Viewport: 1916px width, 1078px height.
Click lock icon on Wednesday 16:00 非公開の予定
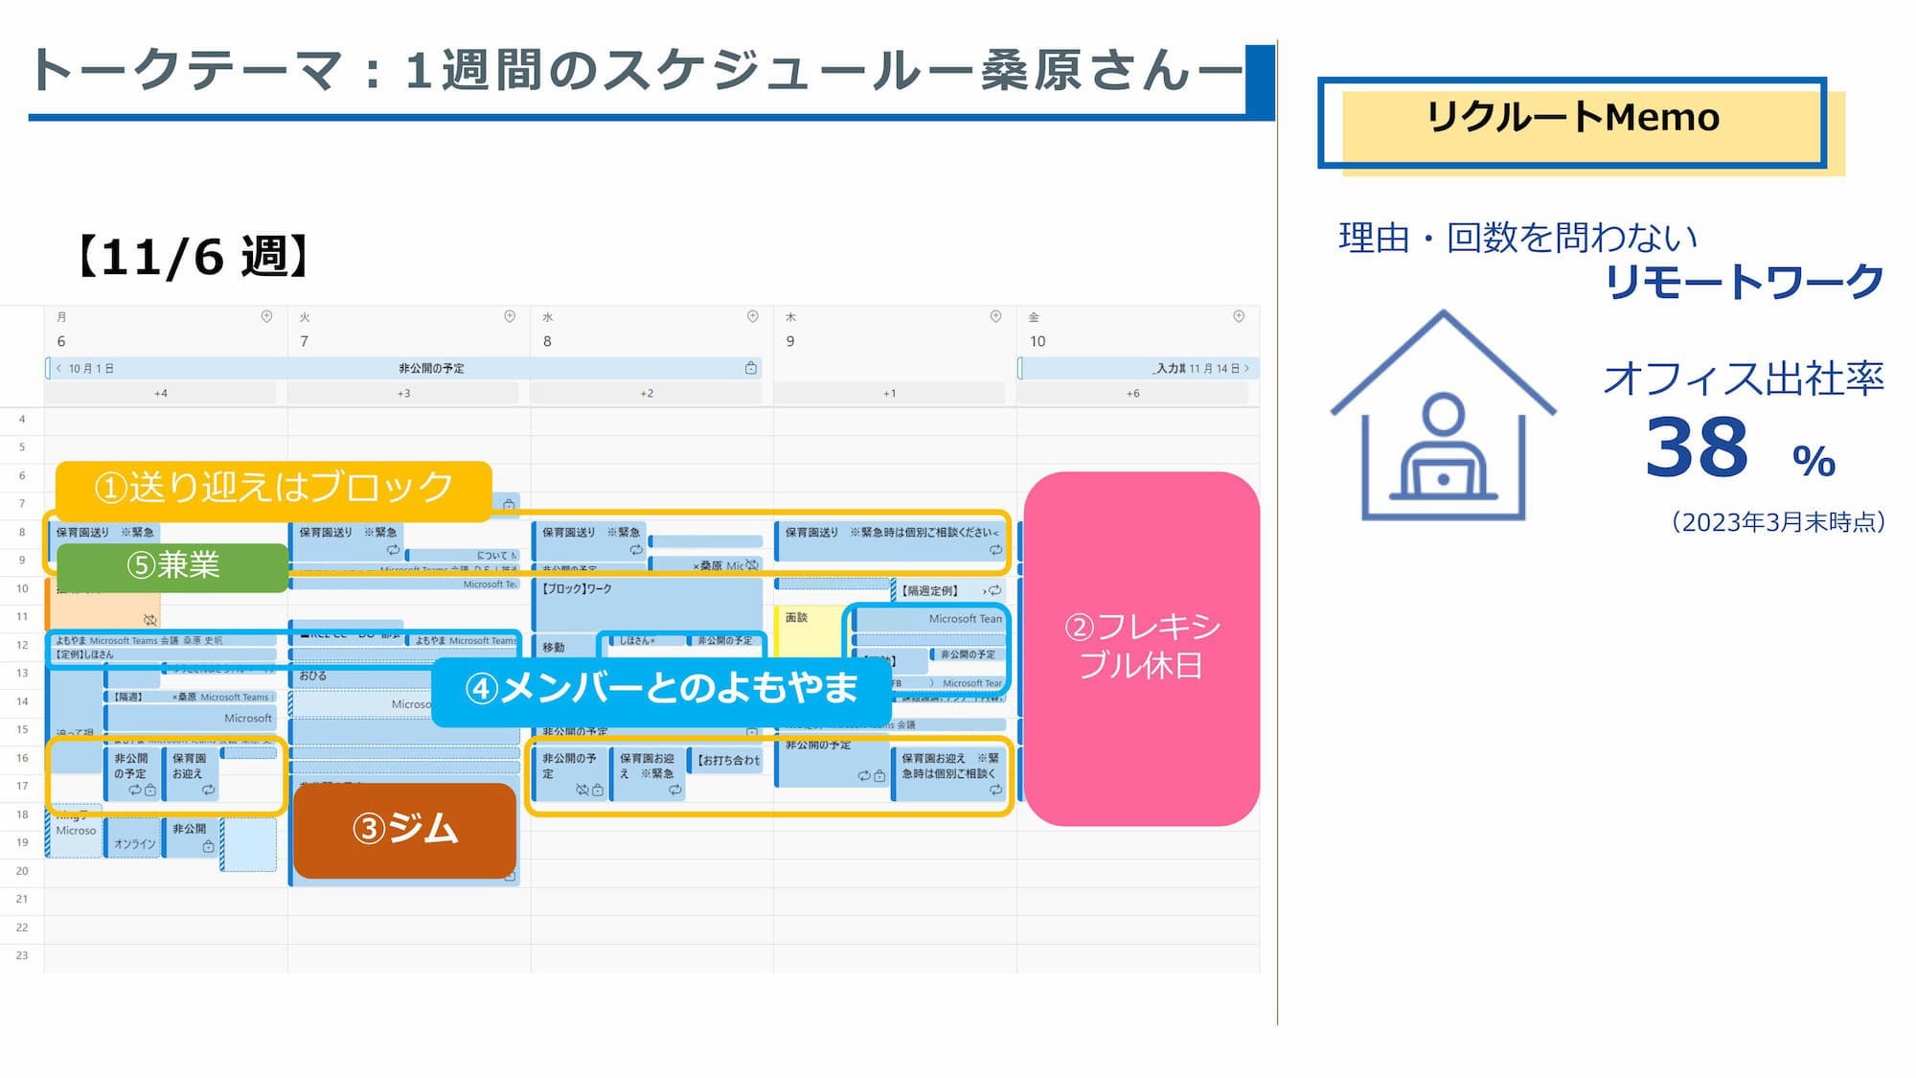(598, 791)
